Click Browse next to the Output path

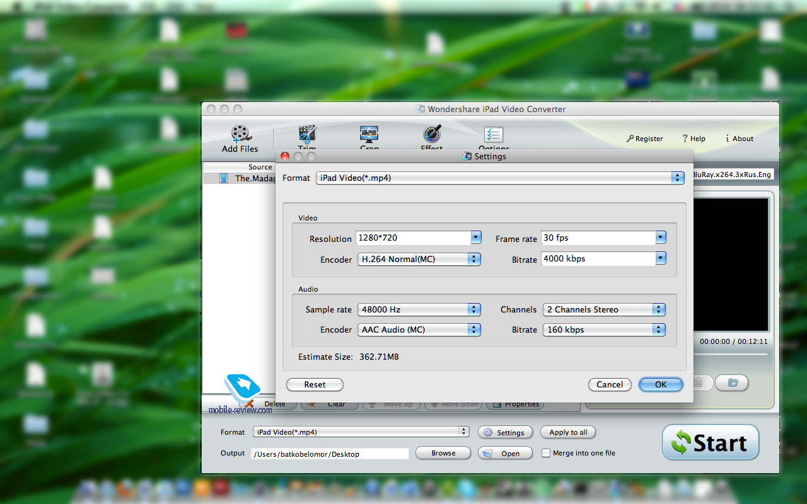[443, 453]
